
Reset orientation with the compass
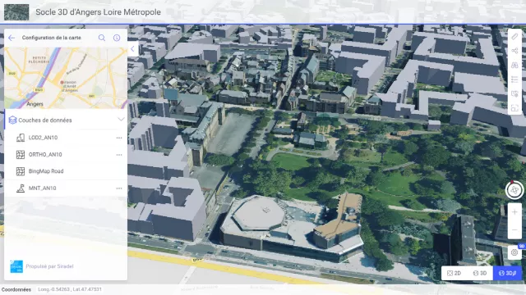tap(514, 190)
